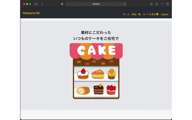The image size is (192, 120).
Task: Maximize the window with green button
Action: point(30,4)
